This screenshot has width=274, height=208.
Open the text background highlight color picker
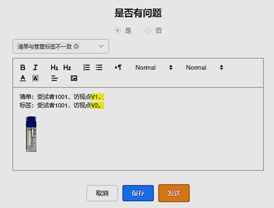(x=36, y=78)
